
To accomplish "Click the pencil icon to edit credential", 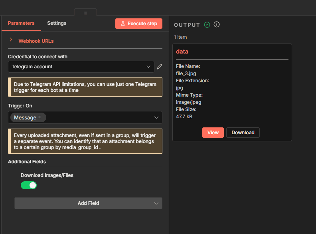I will (160, 67).
